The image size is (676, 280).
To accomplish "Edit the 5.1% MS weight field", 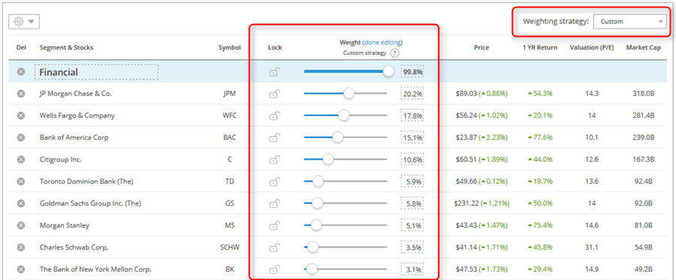I will click(x=412, y=225).
